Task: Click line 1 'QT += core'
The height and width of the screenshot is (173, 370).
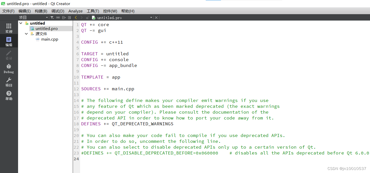Action: coord(95,25)
